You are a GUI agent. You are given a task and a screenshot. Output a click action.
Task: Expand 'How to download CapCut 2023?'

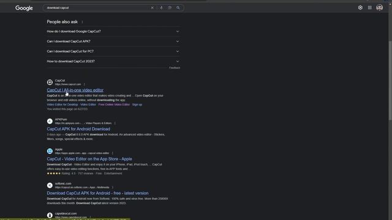113,61
